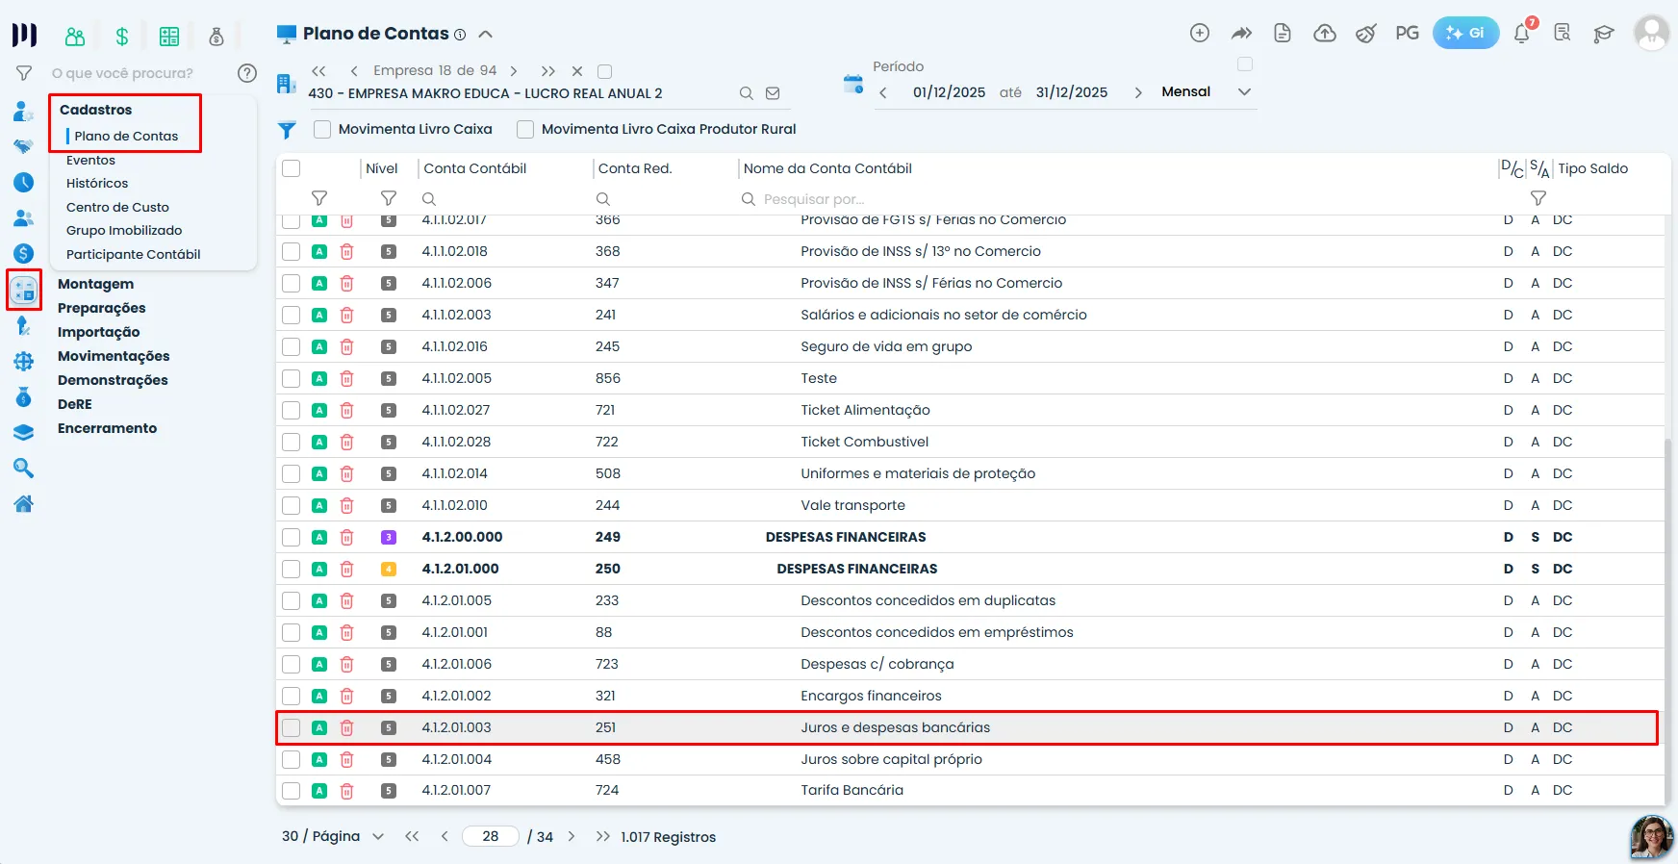Tick the checkbox for Ticket Alimentação row

pos(292,410)
